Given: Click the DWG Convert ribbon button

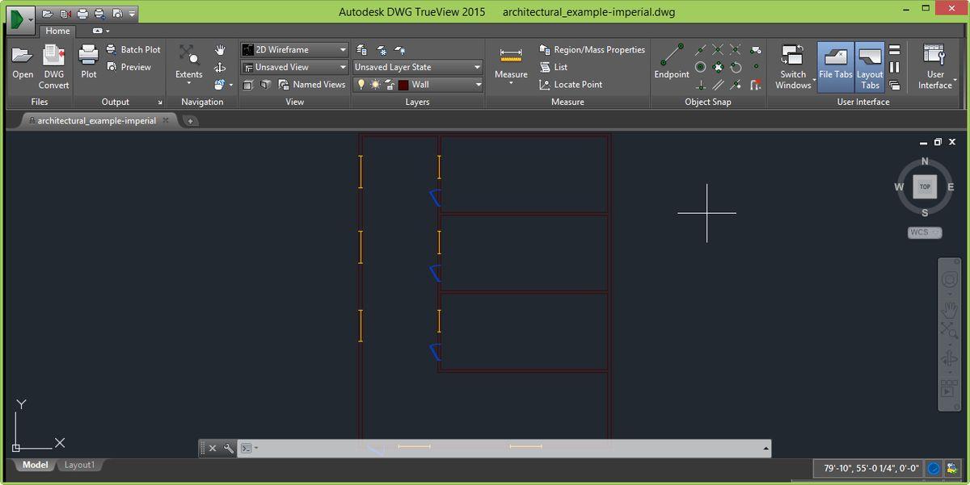Looking at the screenshot, I should pyautogui.click(x=54, y=67).
